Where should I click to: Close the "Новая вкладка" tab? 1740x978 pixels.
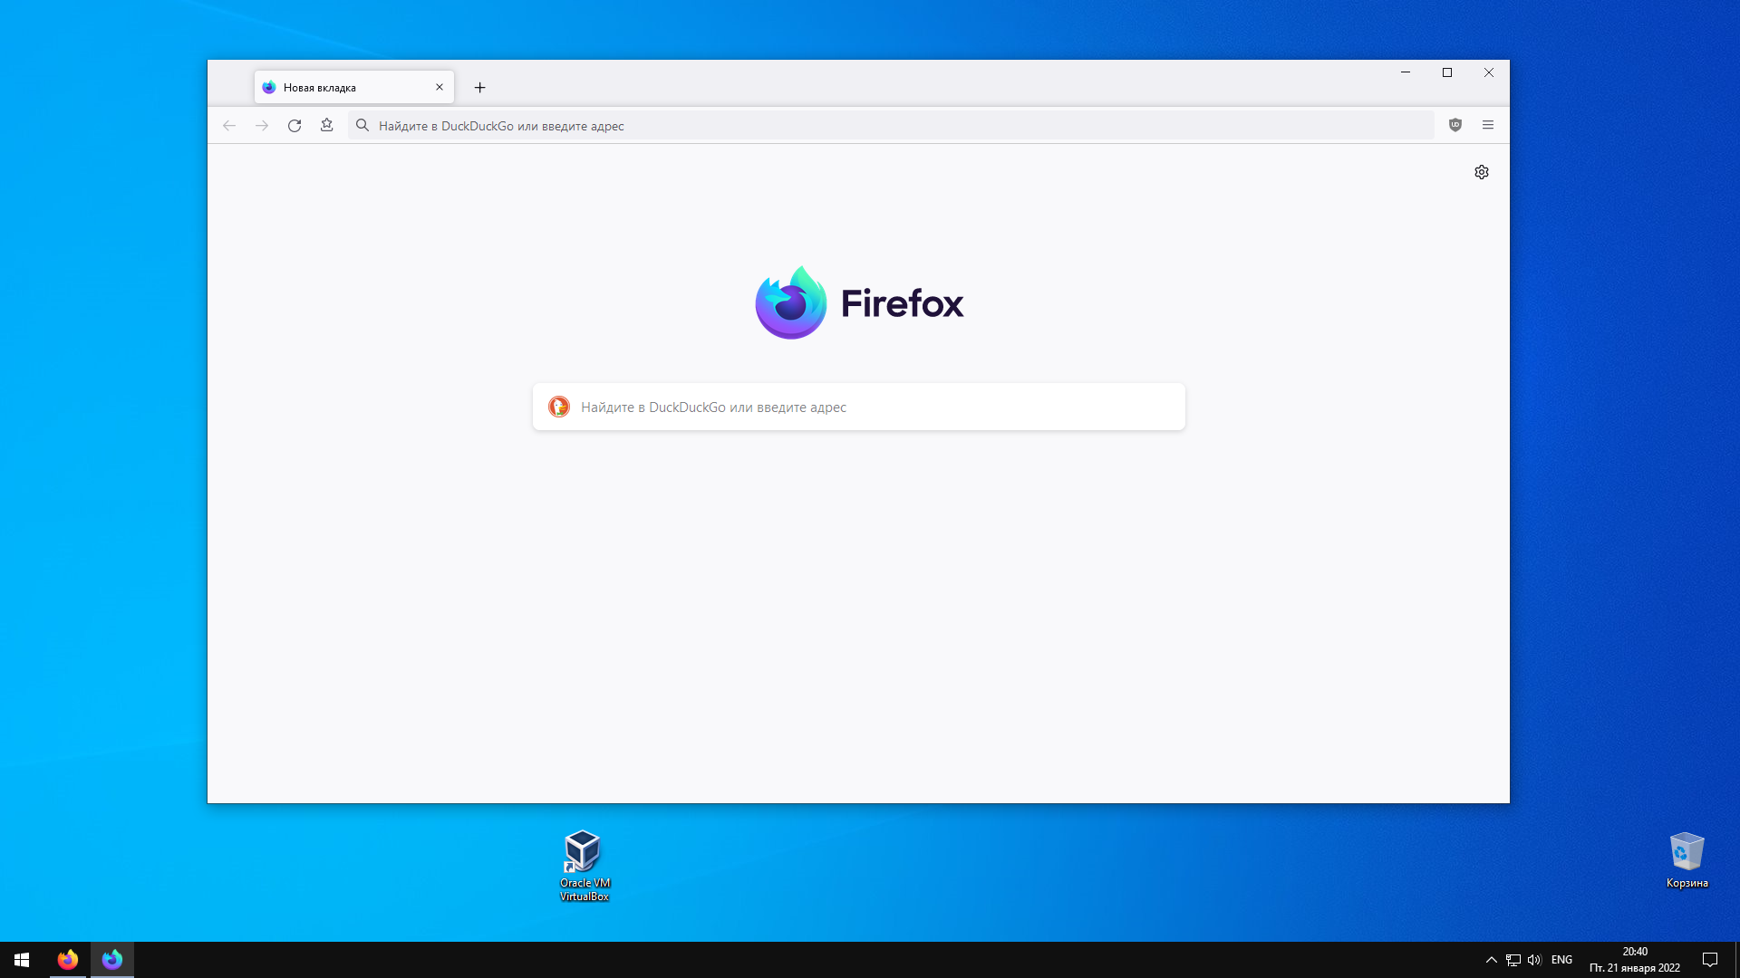pyautogui.click(x=440, y=88)
